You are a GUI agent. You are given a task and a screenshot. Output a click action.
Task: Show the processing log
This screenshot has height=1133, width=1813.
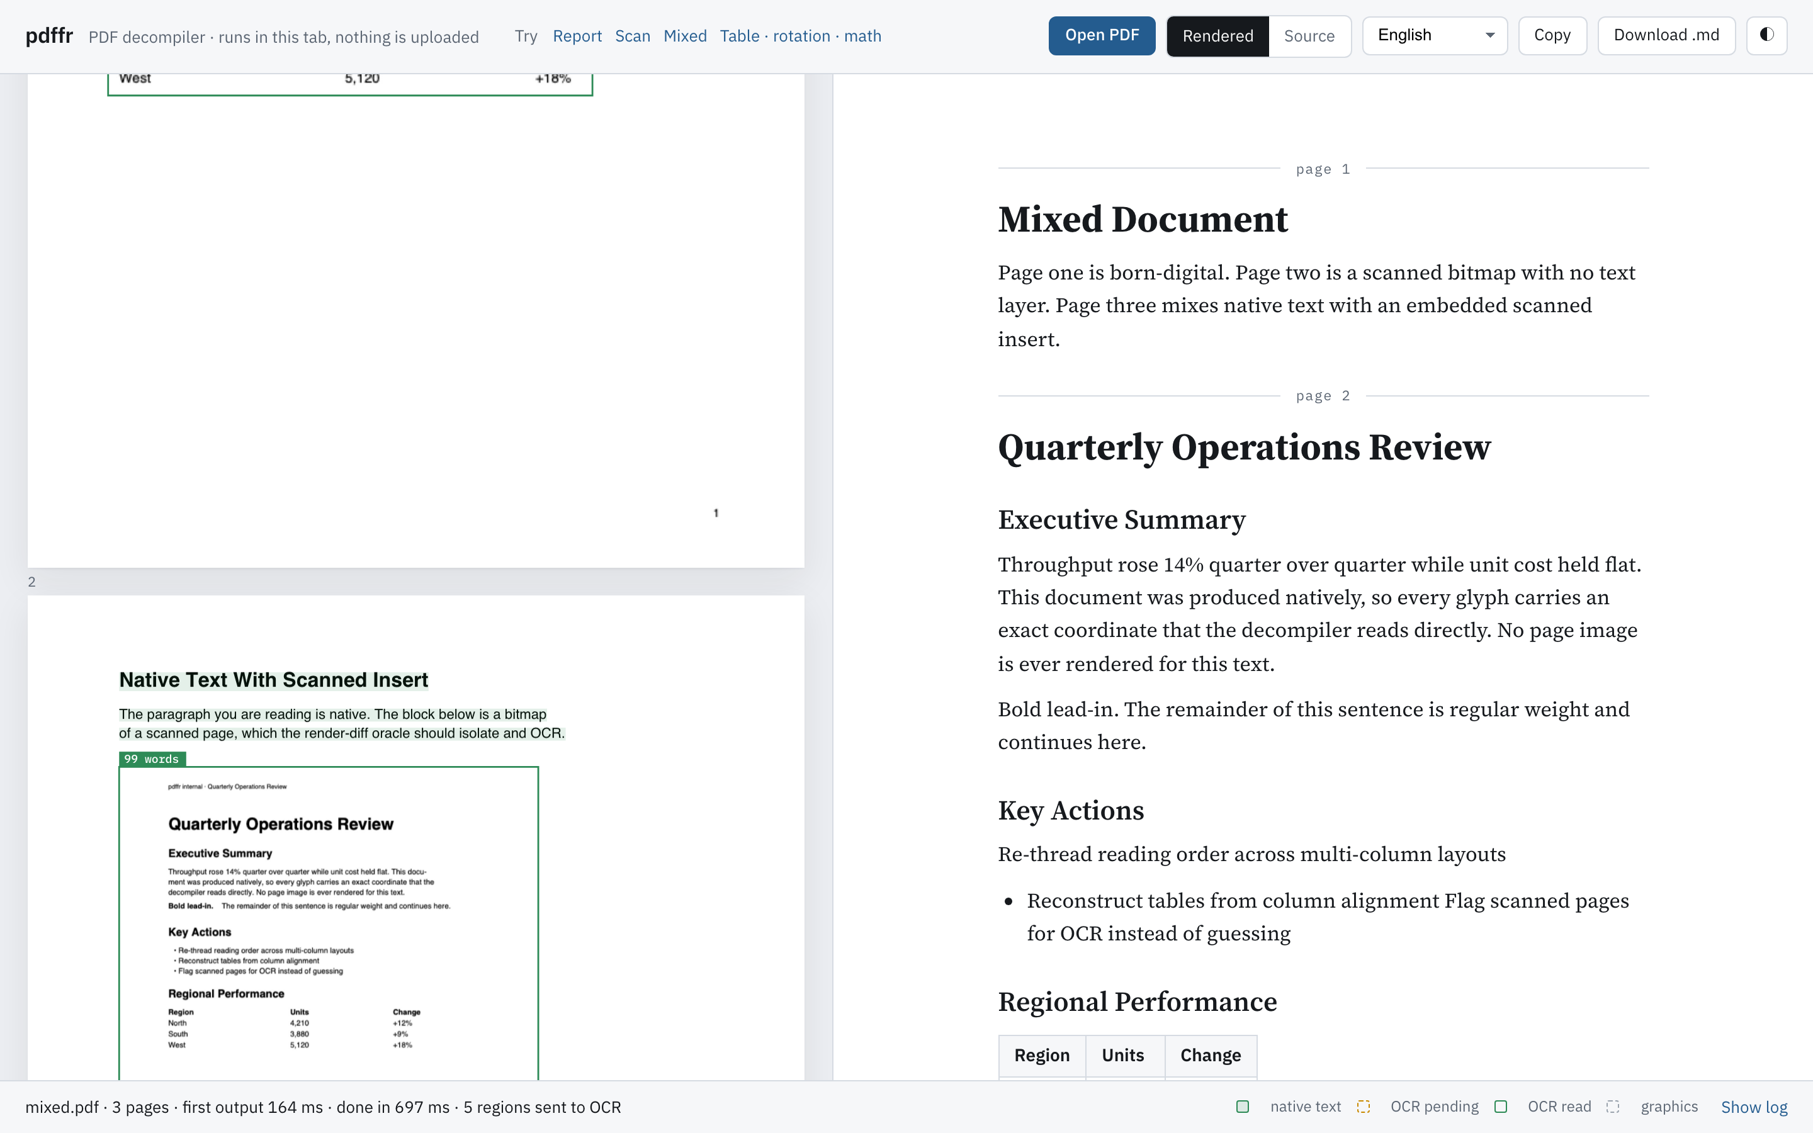click(x=1754, y=1107)
